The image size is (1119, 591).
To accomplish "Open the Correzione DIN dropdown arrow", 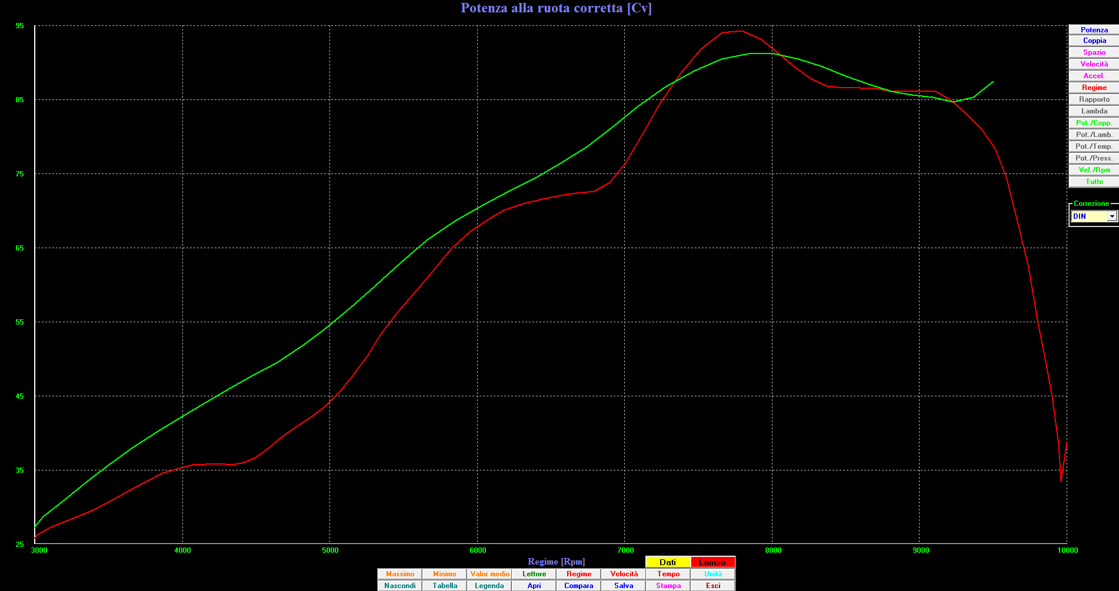I will tap(1111, 216).
